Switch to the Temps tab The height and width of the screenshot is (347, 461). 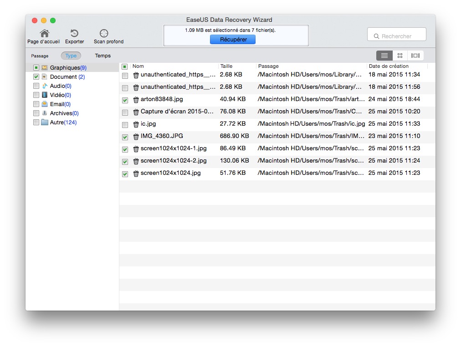[x=102, y=56]
